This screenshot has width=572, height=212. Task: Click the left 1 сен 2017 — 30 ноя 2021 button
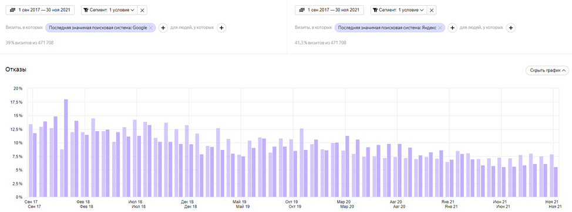40,10
